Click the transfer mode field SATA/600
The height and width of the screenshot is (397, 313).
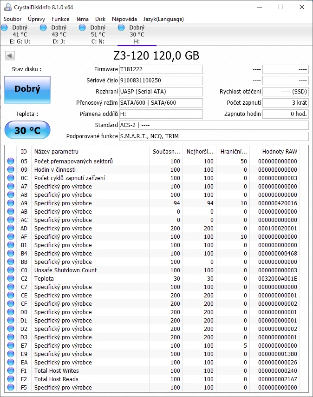tap(161, 103)
